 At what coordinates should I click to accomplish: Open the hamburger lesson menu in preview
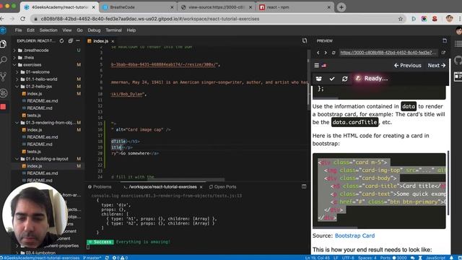point(316,66)
